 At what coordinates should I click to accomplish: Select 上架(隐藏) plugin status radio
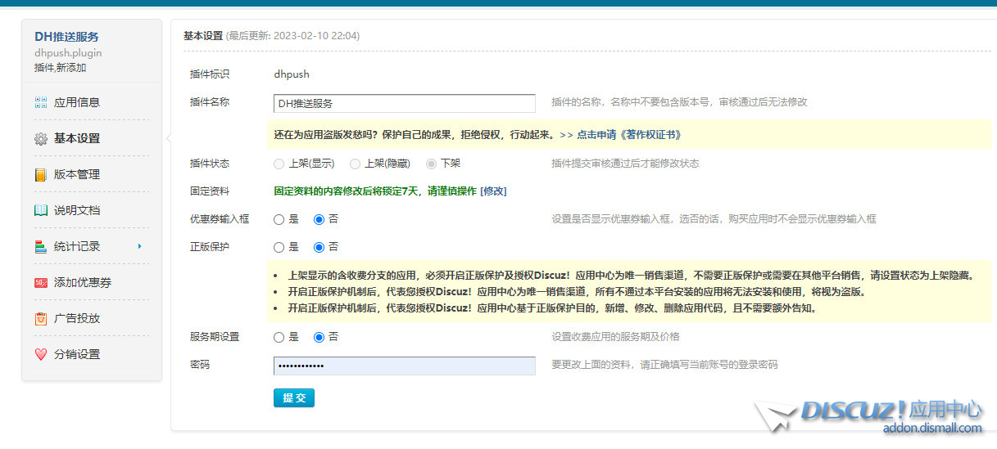tap(355, 164)
